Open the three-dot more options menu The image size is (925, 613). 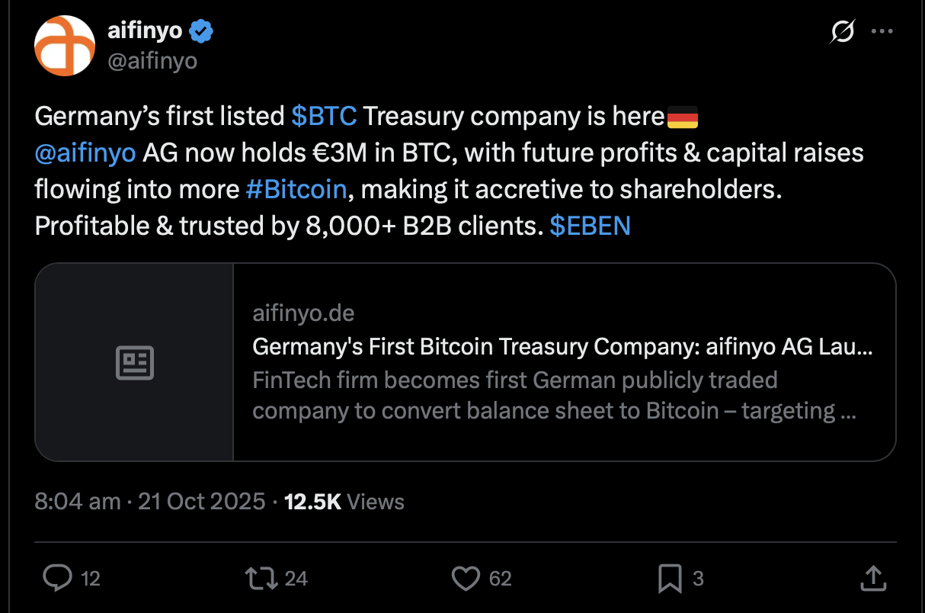pos(882,32)
